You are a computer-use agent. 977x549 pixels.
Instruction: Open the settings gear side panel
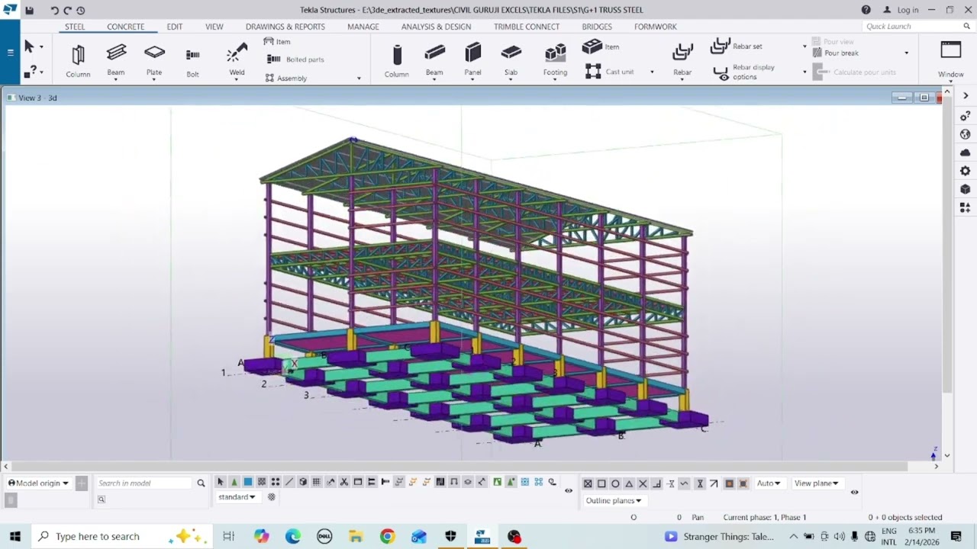(x=965, y=171)
